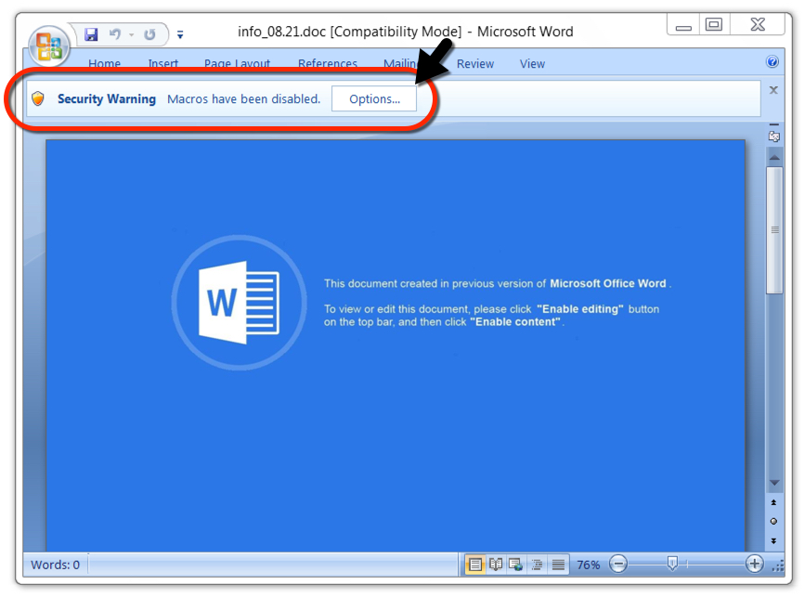
Task: Click the "Security Warning" label text
Action: pos(106,98)
